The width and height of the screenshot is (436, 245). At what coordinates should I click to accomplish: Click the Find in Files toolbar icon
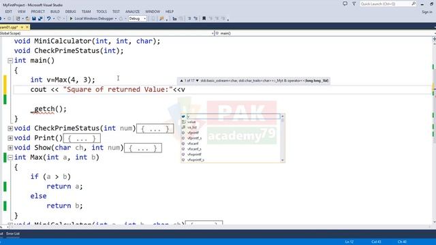coord(161,18)
